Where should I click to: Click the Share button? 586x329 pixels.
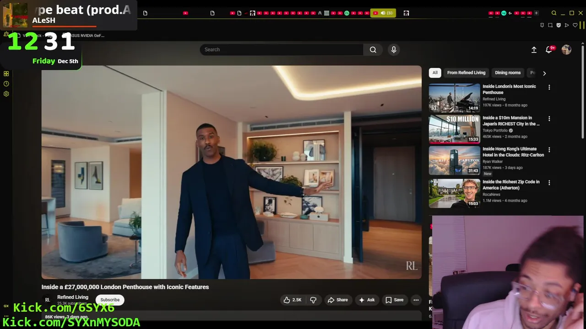click(x=338, y=300)
